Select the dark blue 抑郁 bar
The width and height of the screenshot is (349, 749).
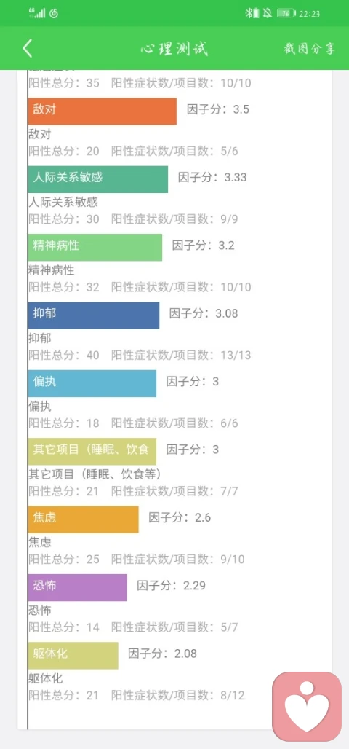[x=94, y=315]
